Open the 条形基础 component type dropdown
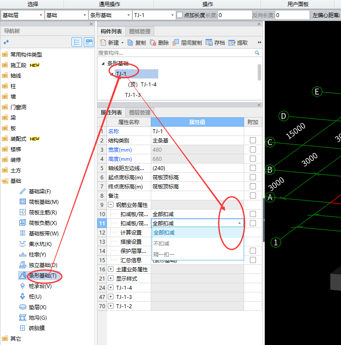The image size is (341, 345). coord(128,15)
